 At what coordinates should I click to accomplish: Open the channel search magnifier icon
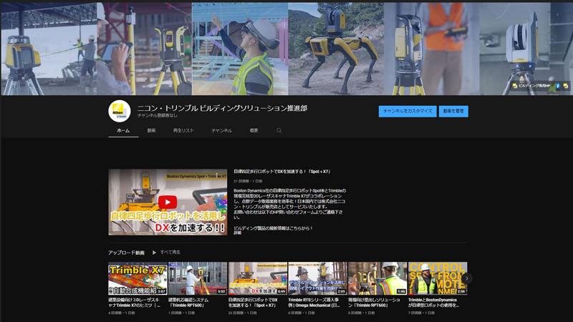point(279,130)
